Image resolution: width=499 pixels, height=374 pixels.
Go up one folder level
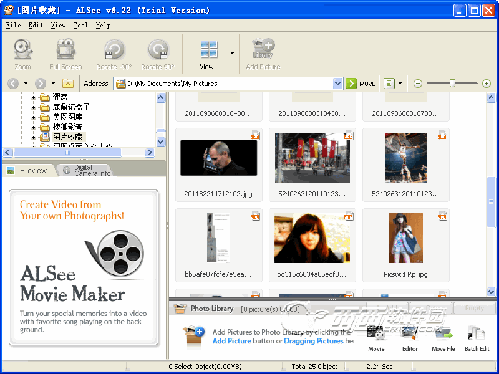(x=68, y=84)
